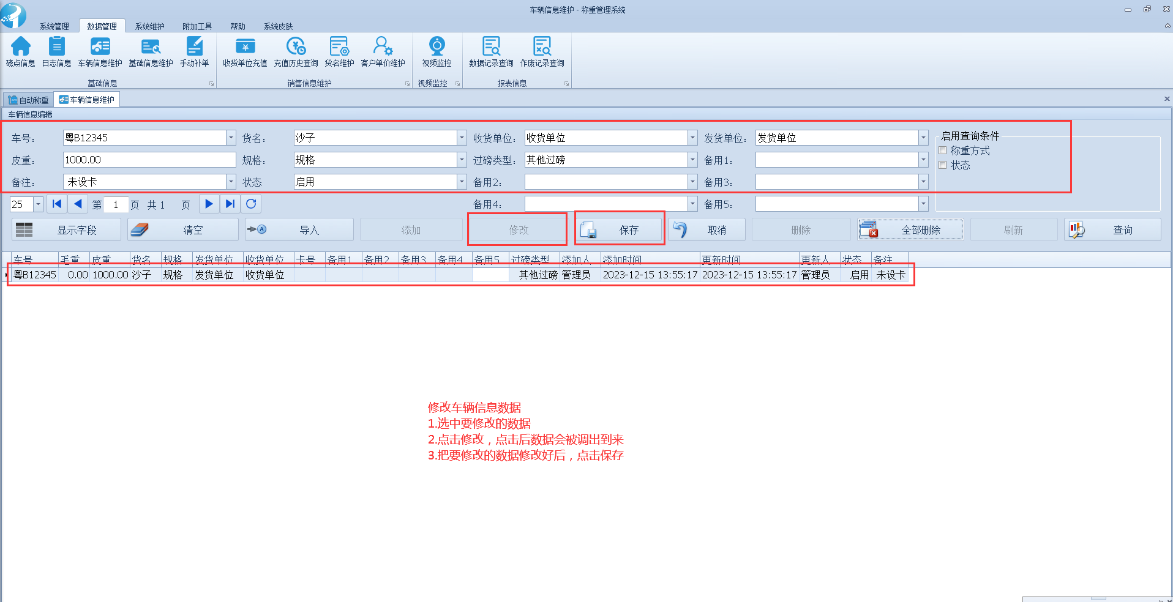Screen dimensions: 1173x602
Task: Open the 附加工具 ribbon tab
Action: click(x=197, y=26)
